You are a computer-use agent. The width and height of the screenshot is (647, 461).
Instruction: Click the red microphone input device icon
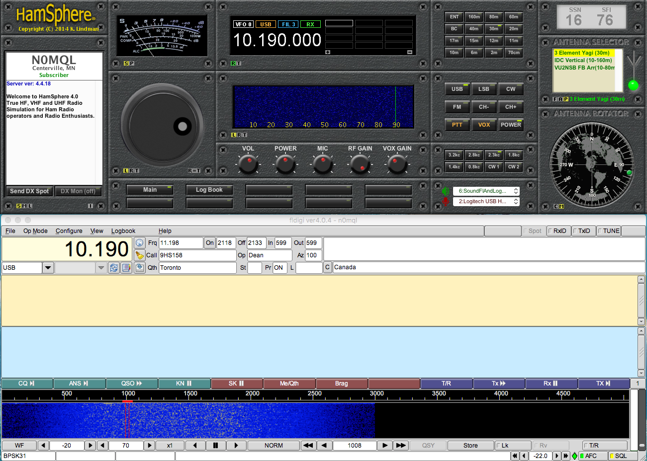pyautogui.click(x=446, y=201)
